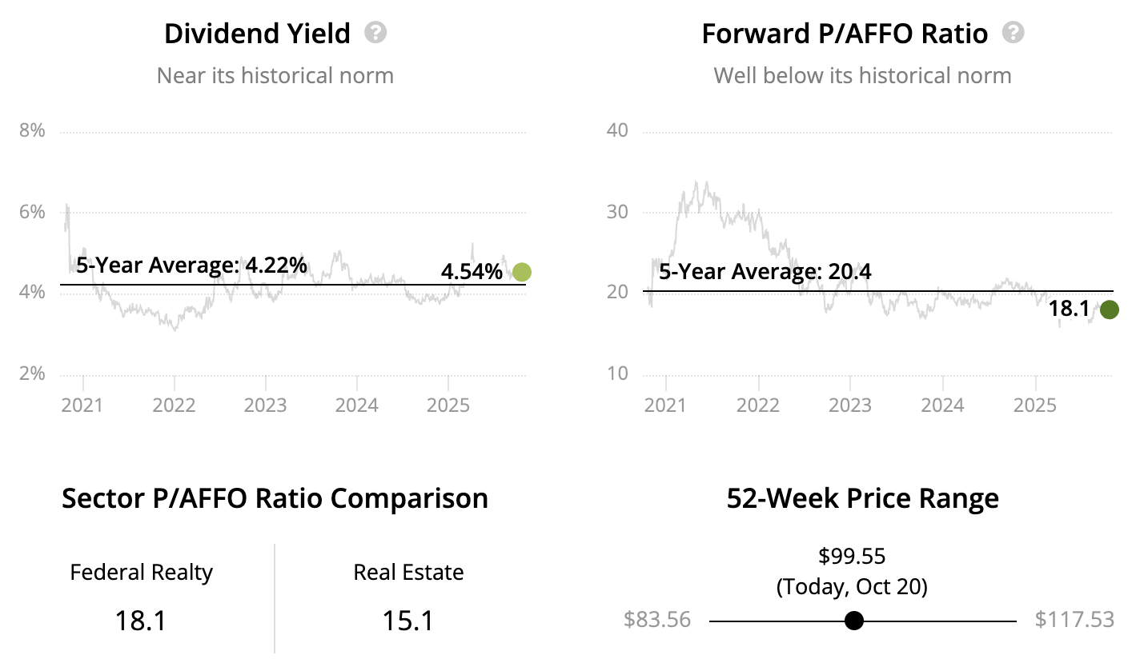Click the $83.56 52-week low price
This screenshot has width=1140, height=667.
click(656, 620)
